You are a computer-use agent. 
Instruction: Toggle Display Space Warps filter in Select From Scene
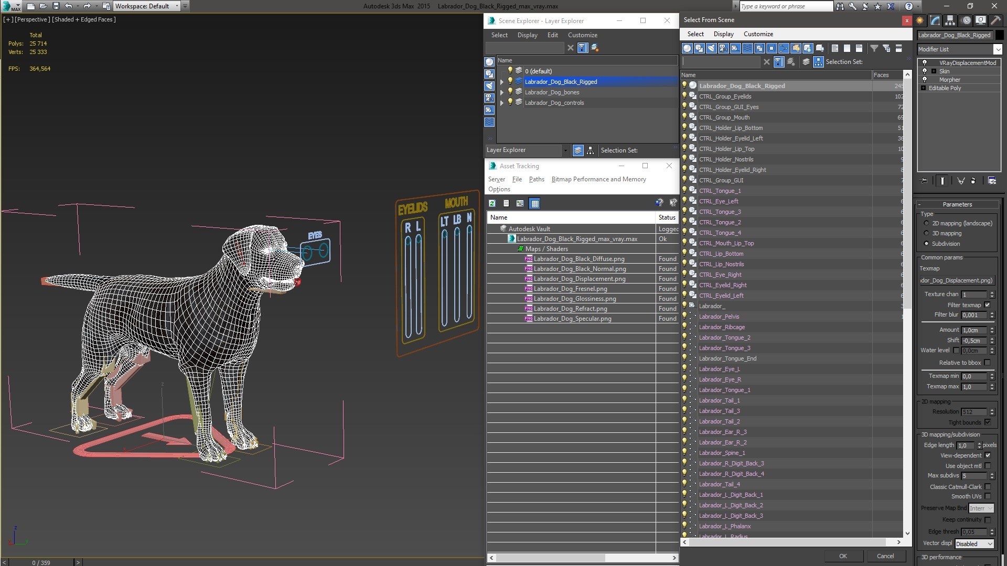pyautogui.click(x=747, y=48)
